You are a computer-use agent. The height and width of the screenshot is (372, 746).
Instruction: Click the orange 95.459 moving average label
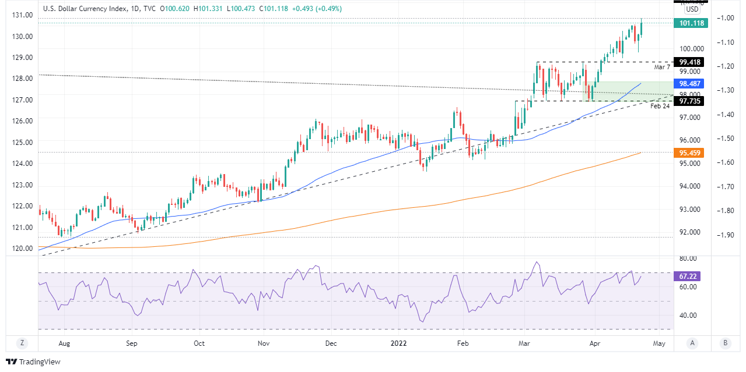pos(688,153)
